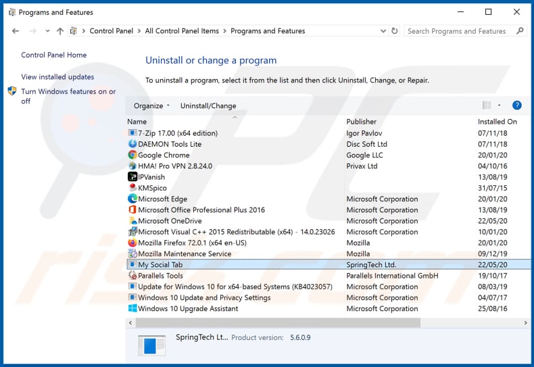Select the 'Google Chrome' row
534x367 pixels.
click(x=329, y=155)
